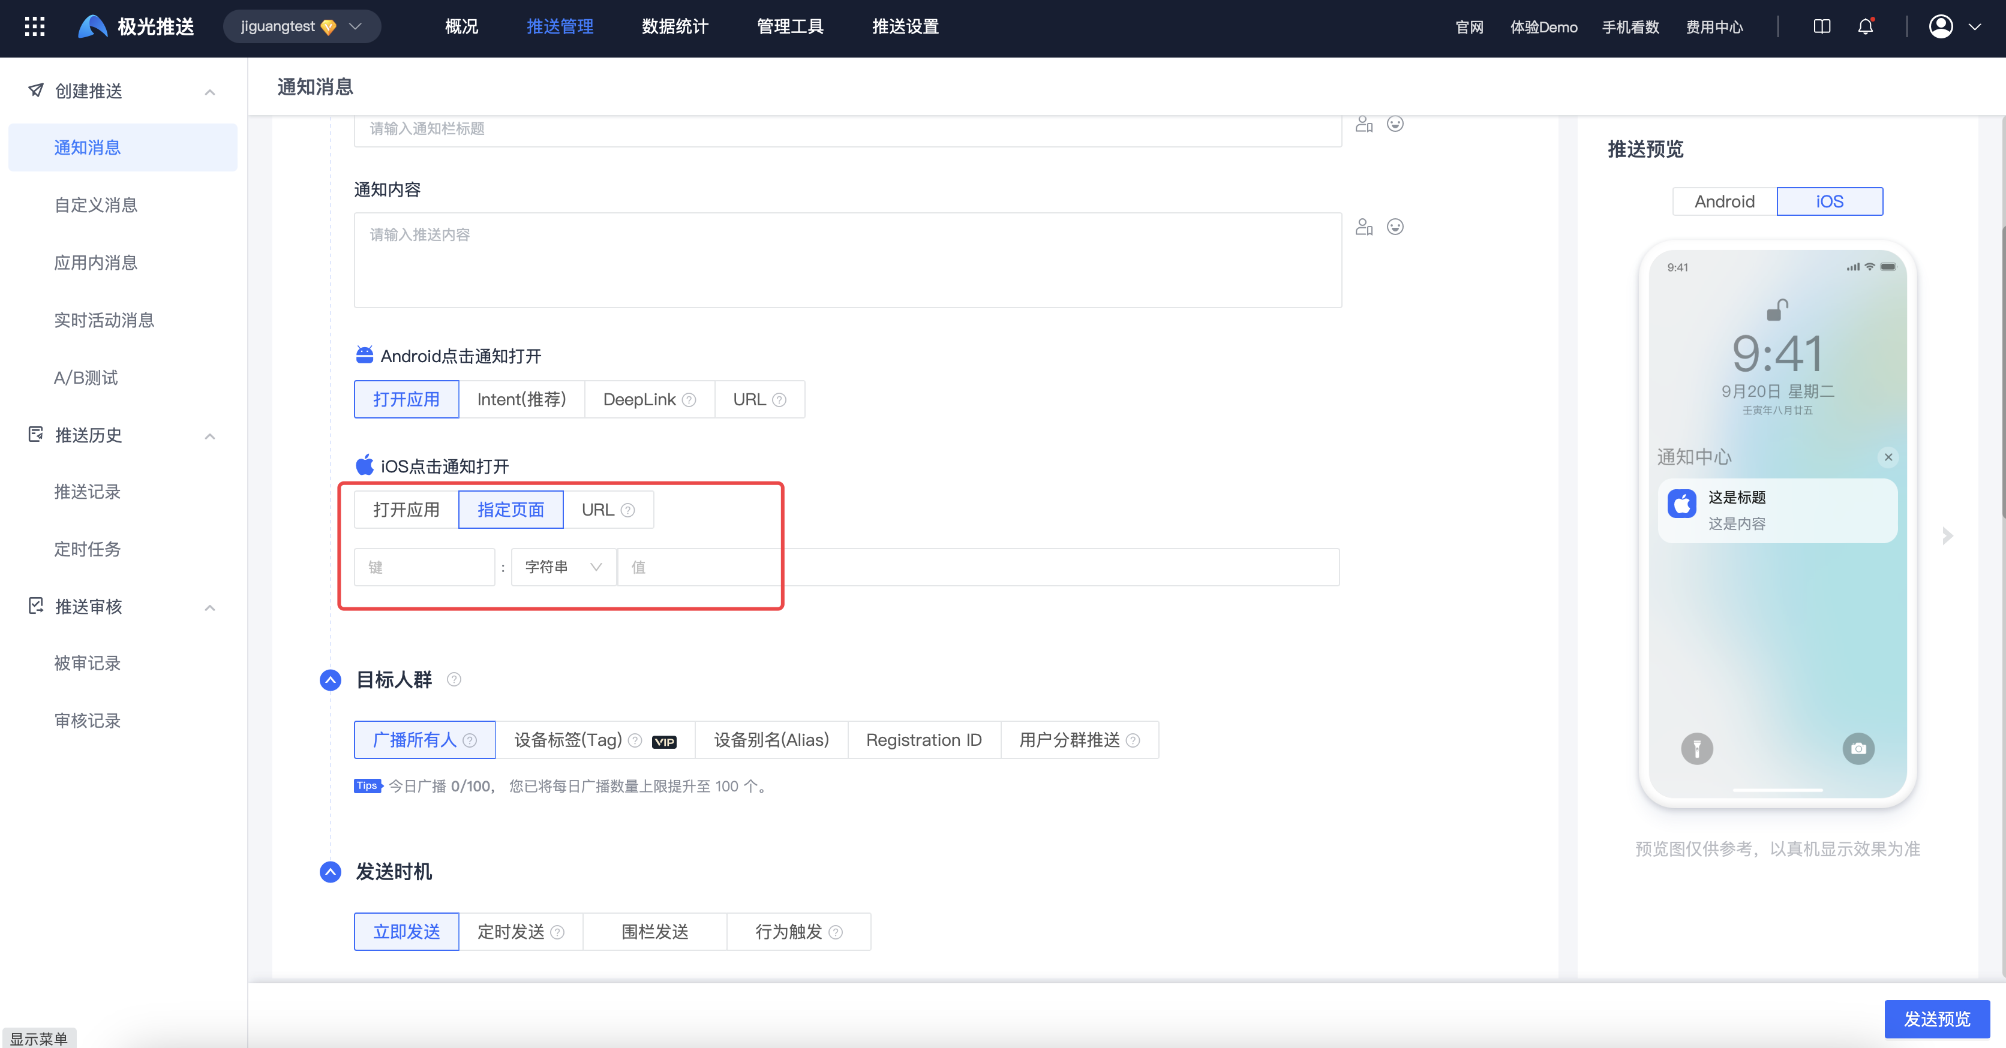Tap the camera icon in phone preview
The image size is (2006, 1048).
(1858, 748)
